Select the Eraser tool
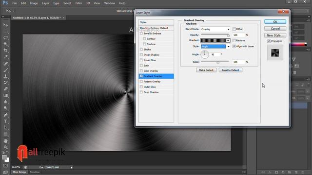 [x=5, y=89]
